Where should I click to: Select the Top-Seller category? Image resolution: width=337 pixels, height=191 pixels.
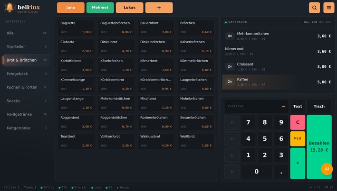click(27, 46)
